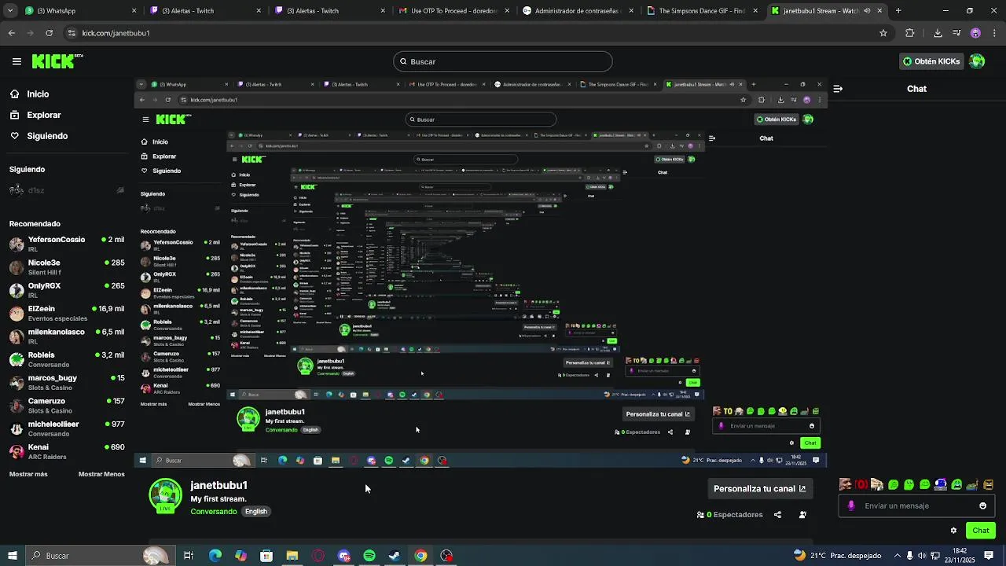This screenshot has width=1006, height=566.
Task: Click the share icon beside Espectadores
Action: point(777,515)
